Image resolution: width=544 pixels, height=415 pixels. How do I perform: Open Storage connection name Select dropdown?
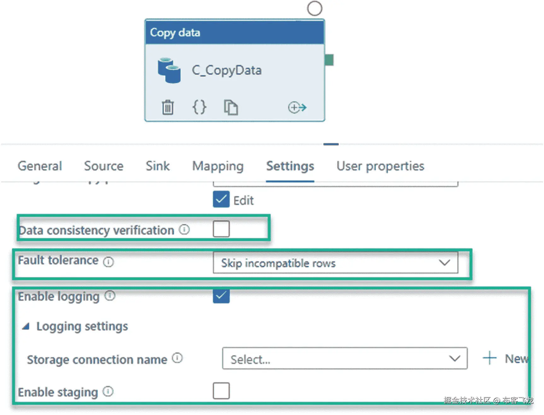pyautogui.click(x=344, y=359)
